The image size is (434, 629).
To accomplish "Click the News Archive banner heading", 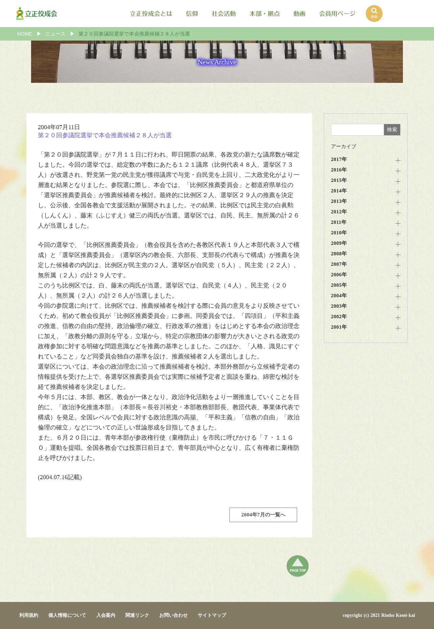I will click(217, 62).
